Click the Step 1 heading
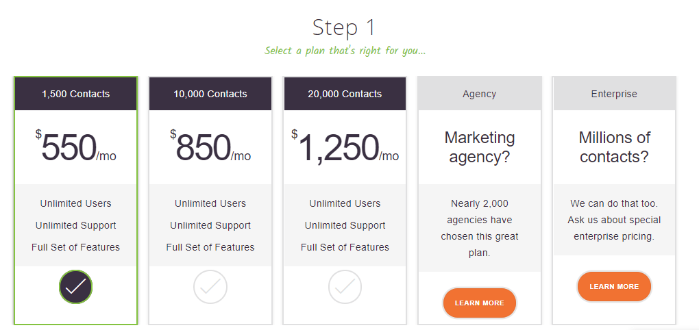The width and height of the screenshot is (699, 330). pos(344,27)
